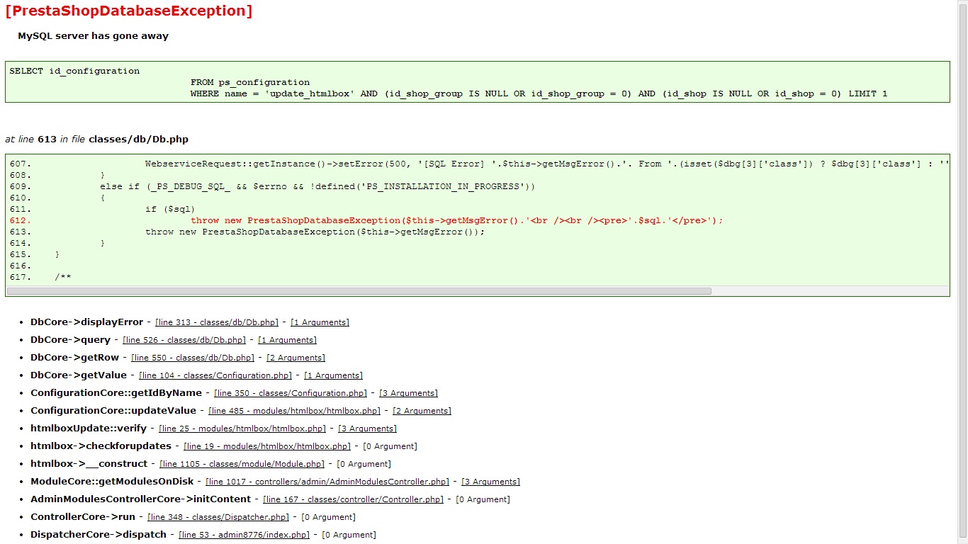The image size is (968, 544).
Task: Open the line 526 classes/db/Db.php link
Action: click(x=184, y=340)
